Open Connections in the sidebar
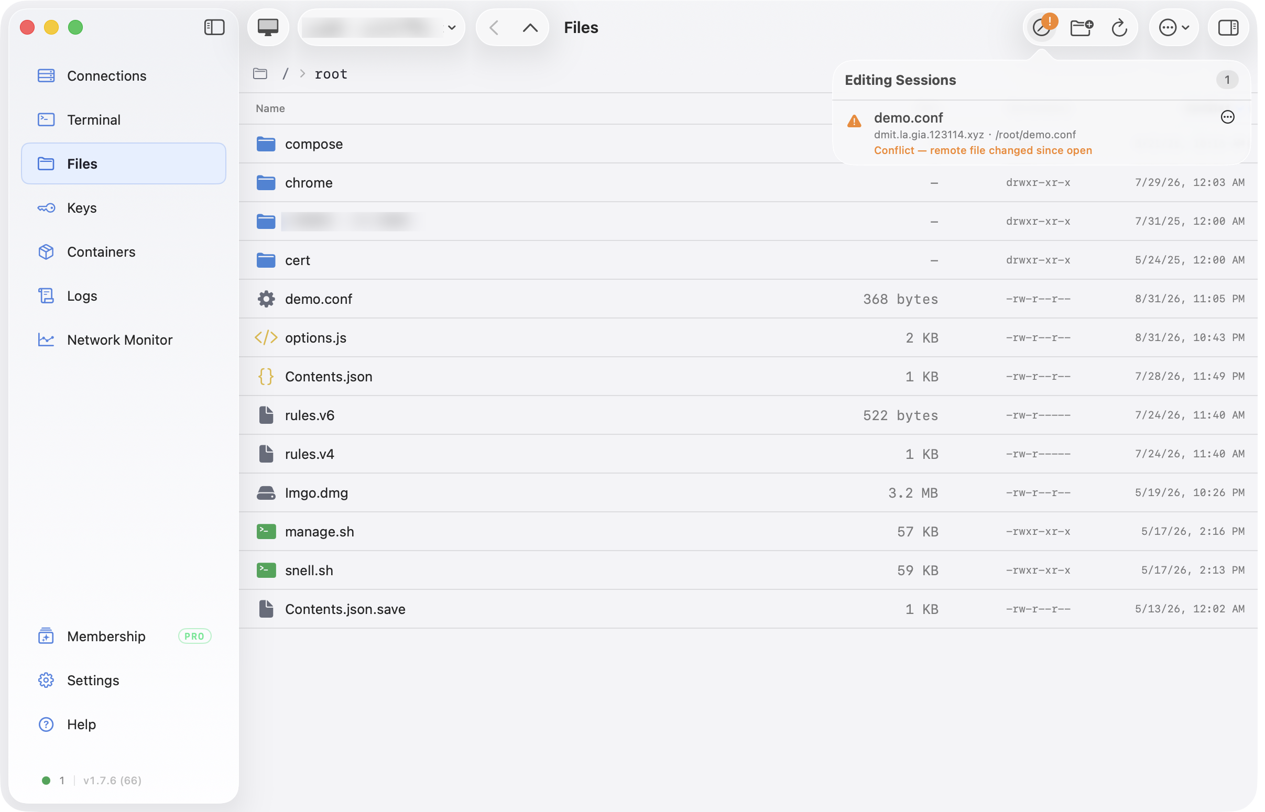The height and width of the screenshot is (812, 1265). pos(124,76)
